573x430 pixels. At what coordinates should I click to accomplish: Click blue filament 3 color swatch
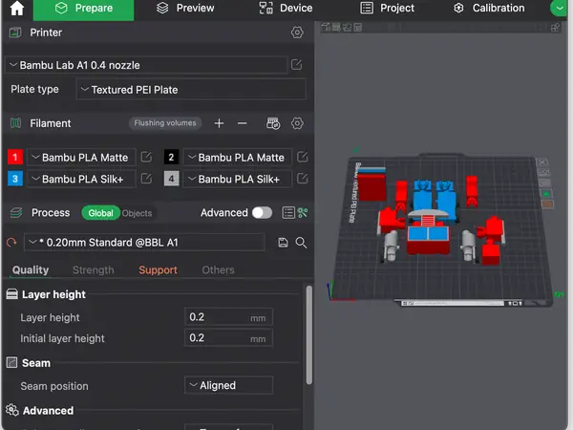click(x=15, y=179)
